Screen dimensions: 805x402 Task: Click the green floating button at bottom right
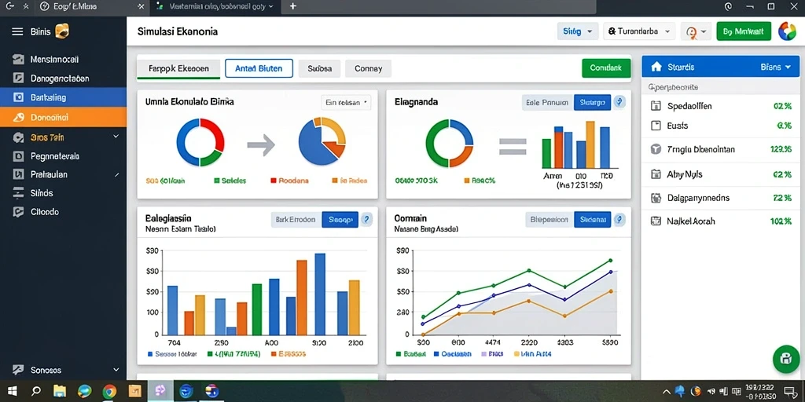pyautogui.click(x=785, y=359)
